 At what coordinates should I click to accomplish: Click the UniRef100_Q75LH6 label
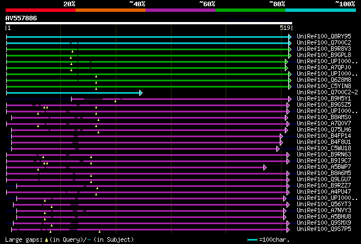click(x=324, y=130)
